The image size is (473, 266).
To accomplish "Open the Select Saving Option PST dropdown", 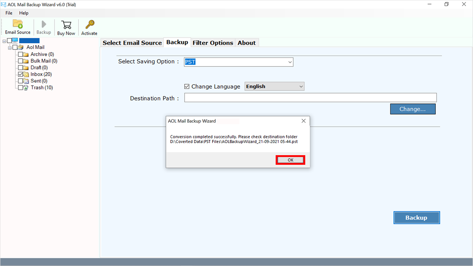I will (239, 62).
